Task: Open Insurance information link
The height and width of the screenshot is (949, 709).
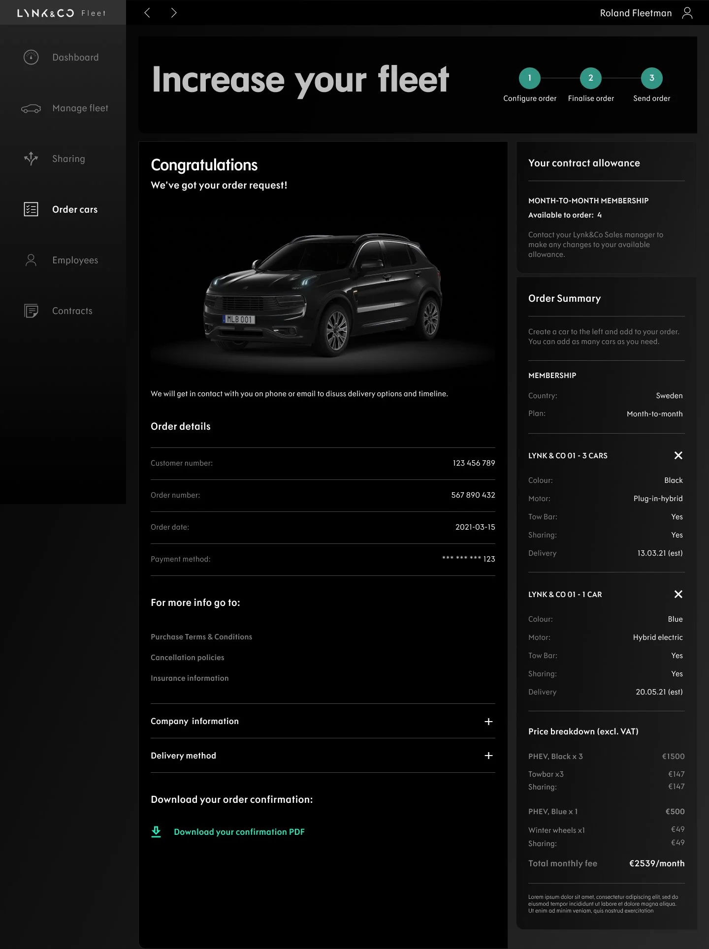Action: click(190, 678)
